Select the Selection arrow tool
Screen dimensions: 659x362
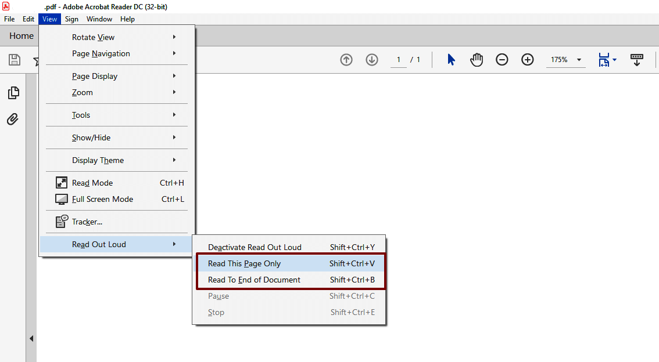click(x=451, y=59)
